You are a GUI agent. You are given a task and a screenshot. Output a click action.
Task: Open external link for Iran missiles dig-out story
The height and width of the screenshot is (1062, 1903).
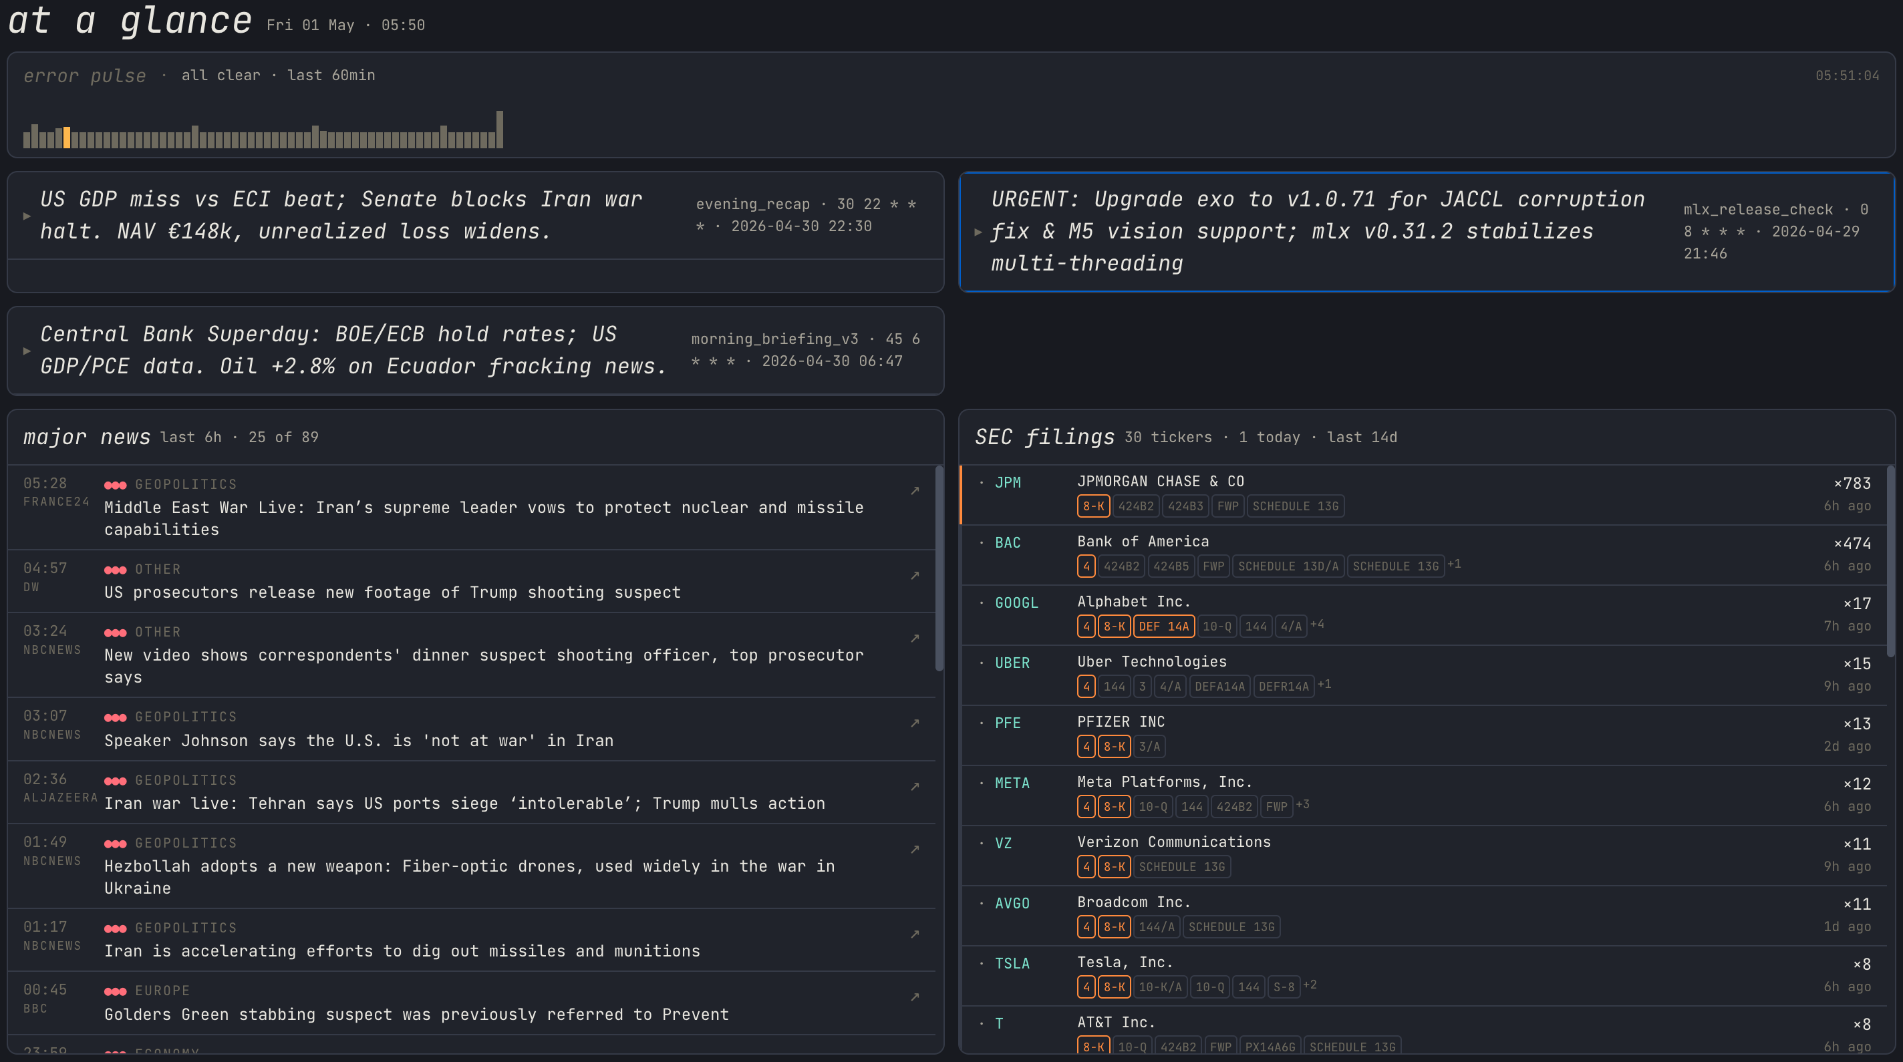pos(915,934)
